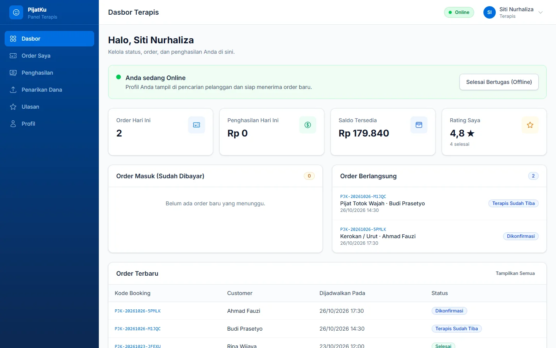Click the Dasbor grid icon in sidebar
Image resolution: width=556 pixels, height=348 pixels.
[13, 39]
